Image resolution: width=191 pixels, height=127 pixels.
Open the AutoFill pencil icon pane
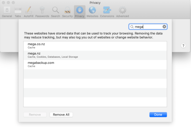coord(29,12)
